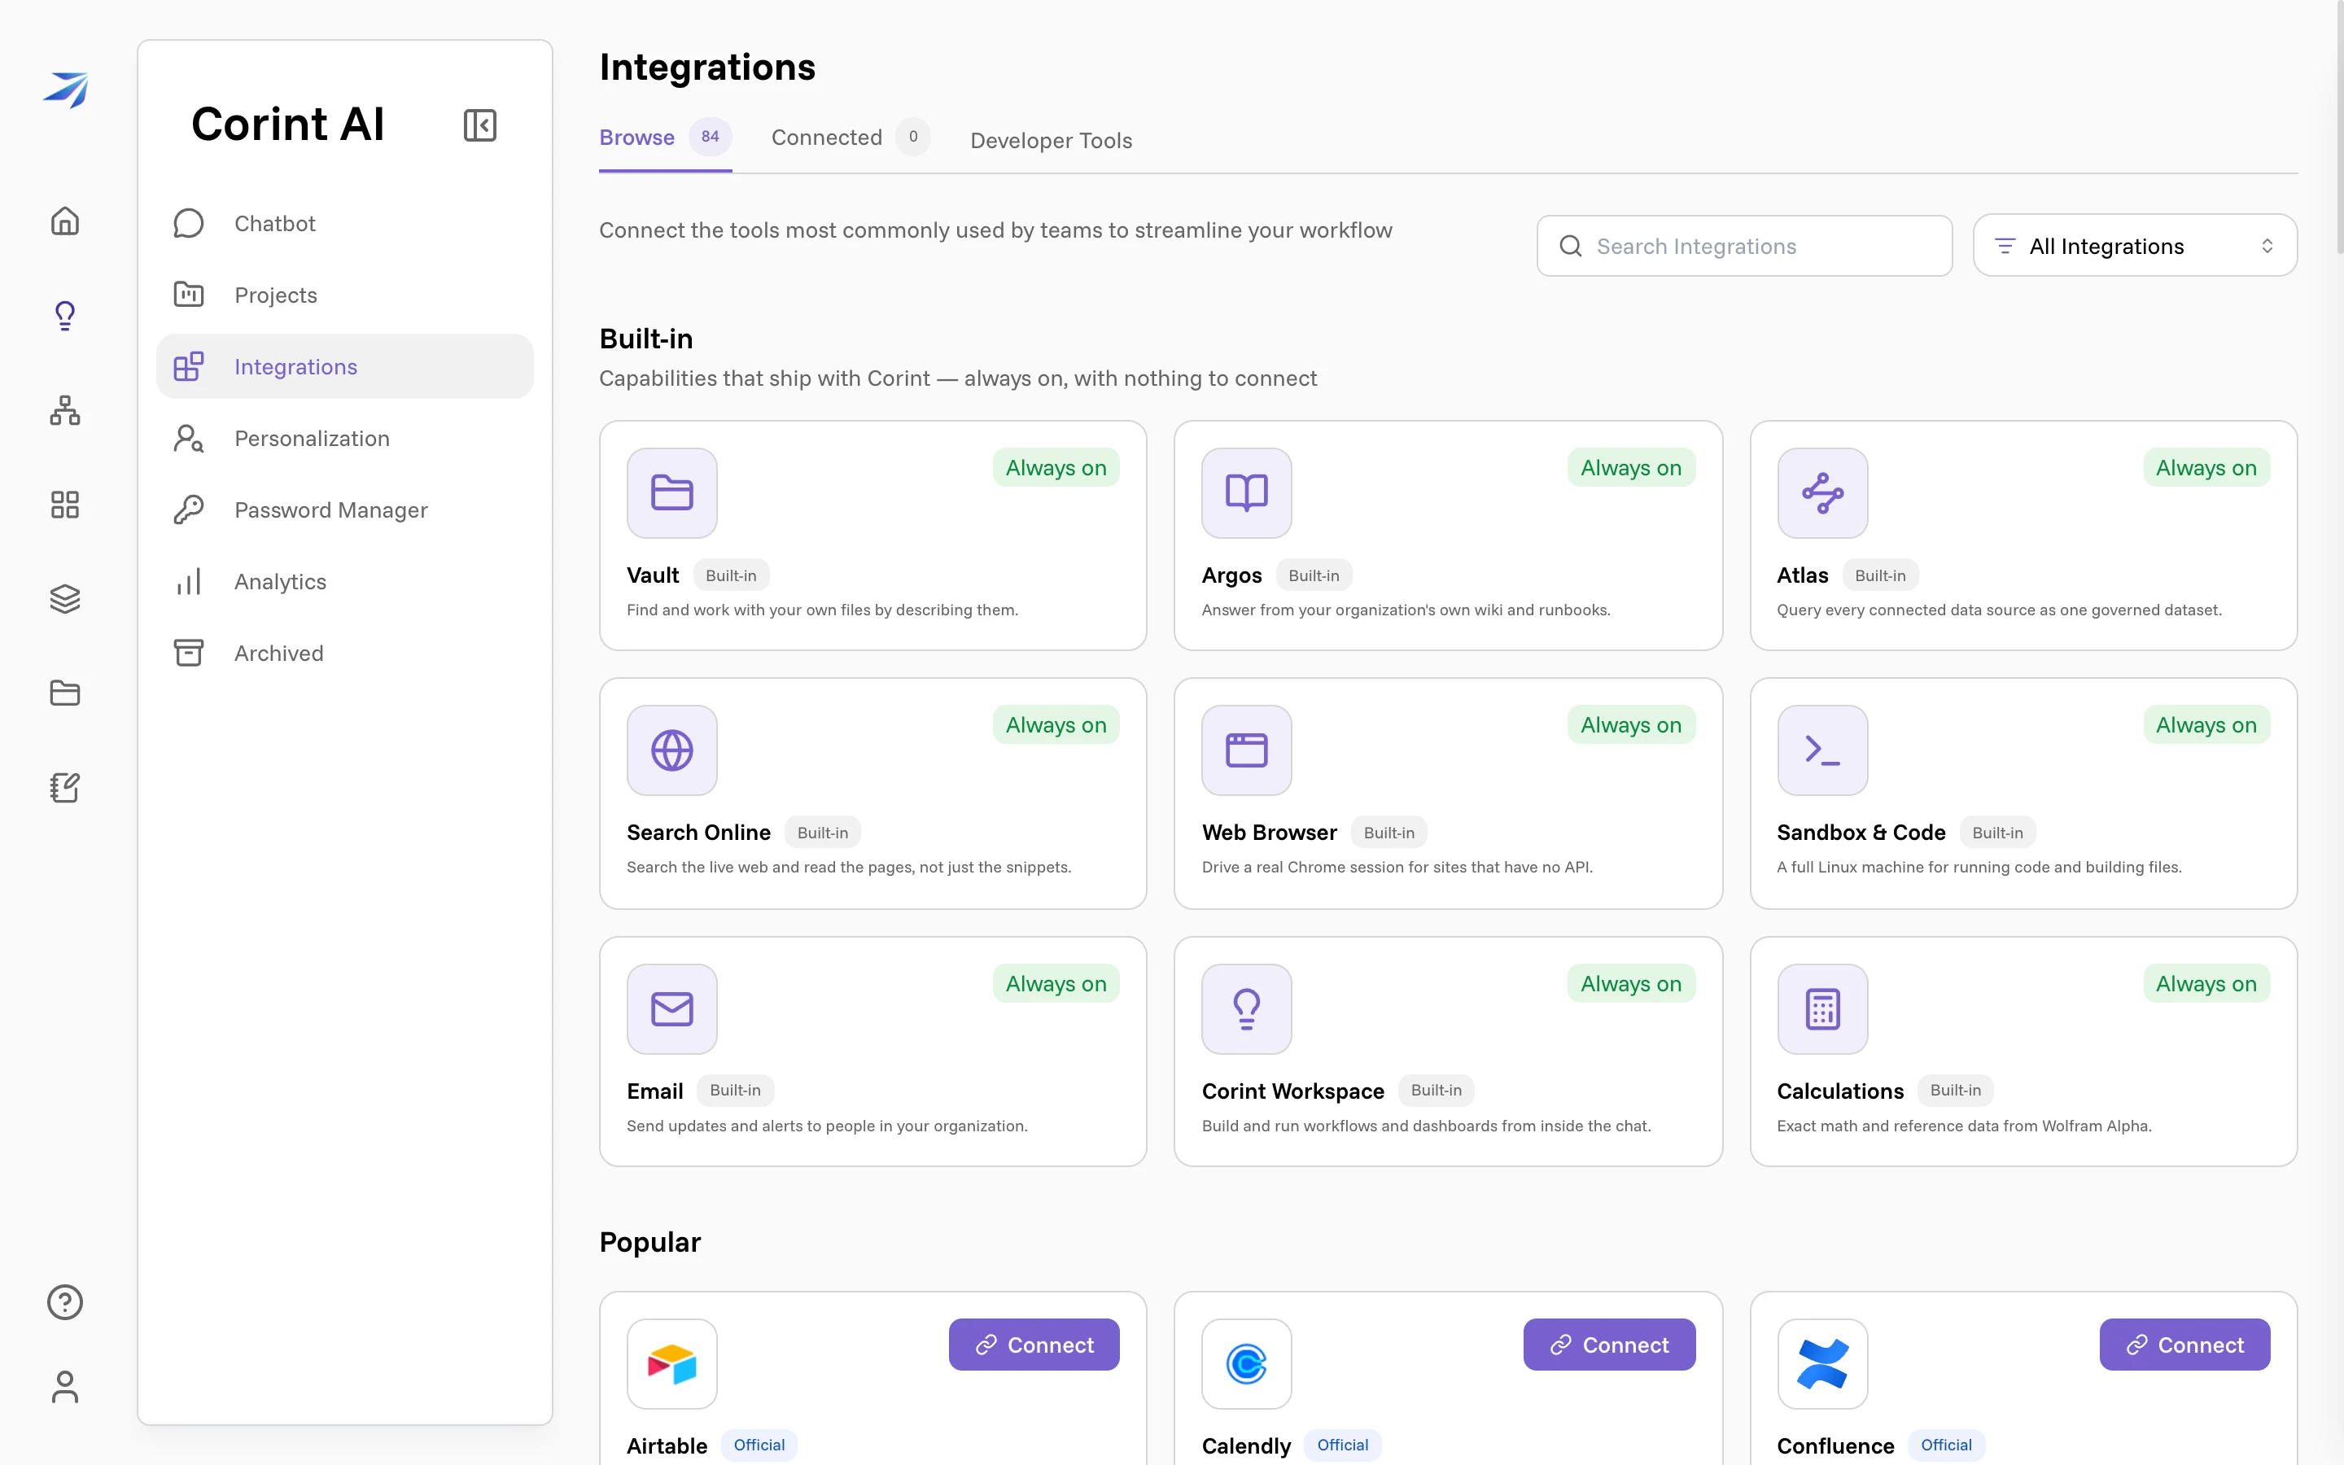
Task: Open Archived in sidebar
Action: (345, 653)
